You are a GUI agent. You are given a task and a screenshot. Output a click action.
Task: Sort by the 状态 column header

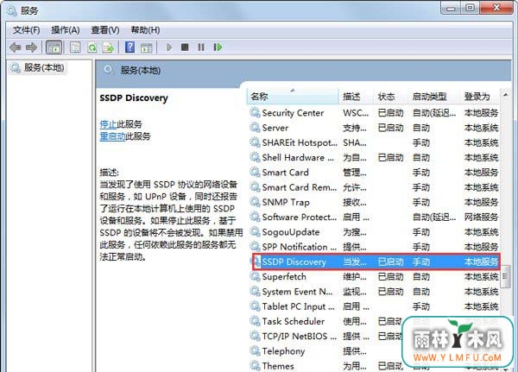pos(391,97)
